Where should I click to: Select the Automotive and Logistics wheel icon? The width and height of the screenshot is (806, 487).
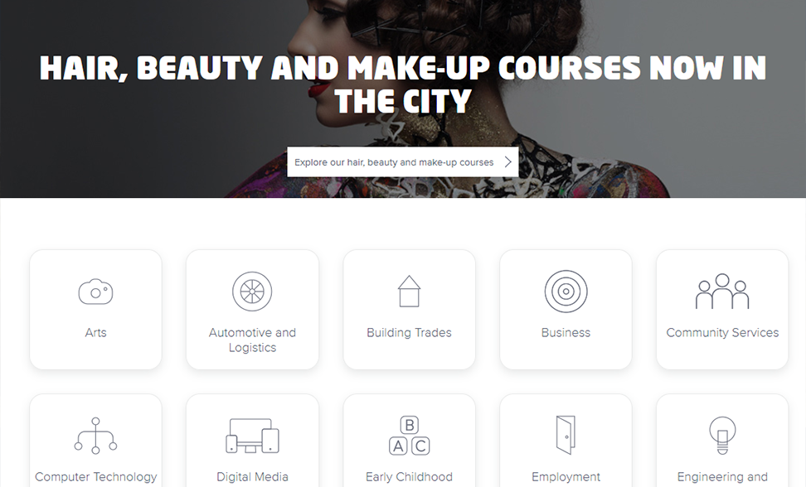252,292
